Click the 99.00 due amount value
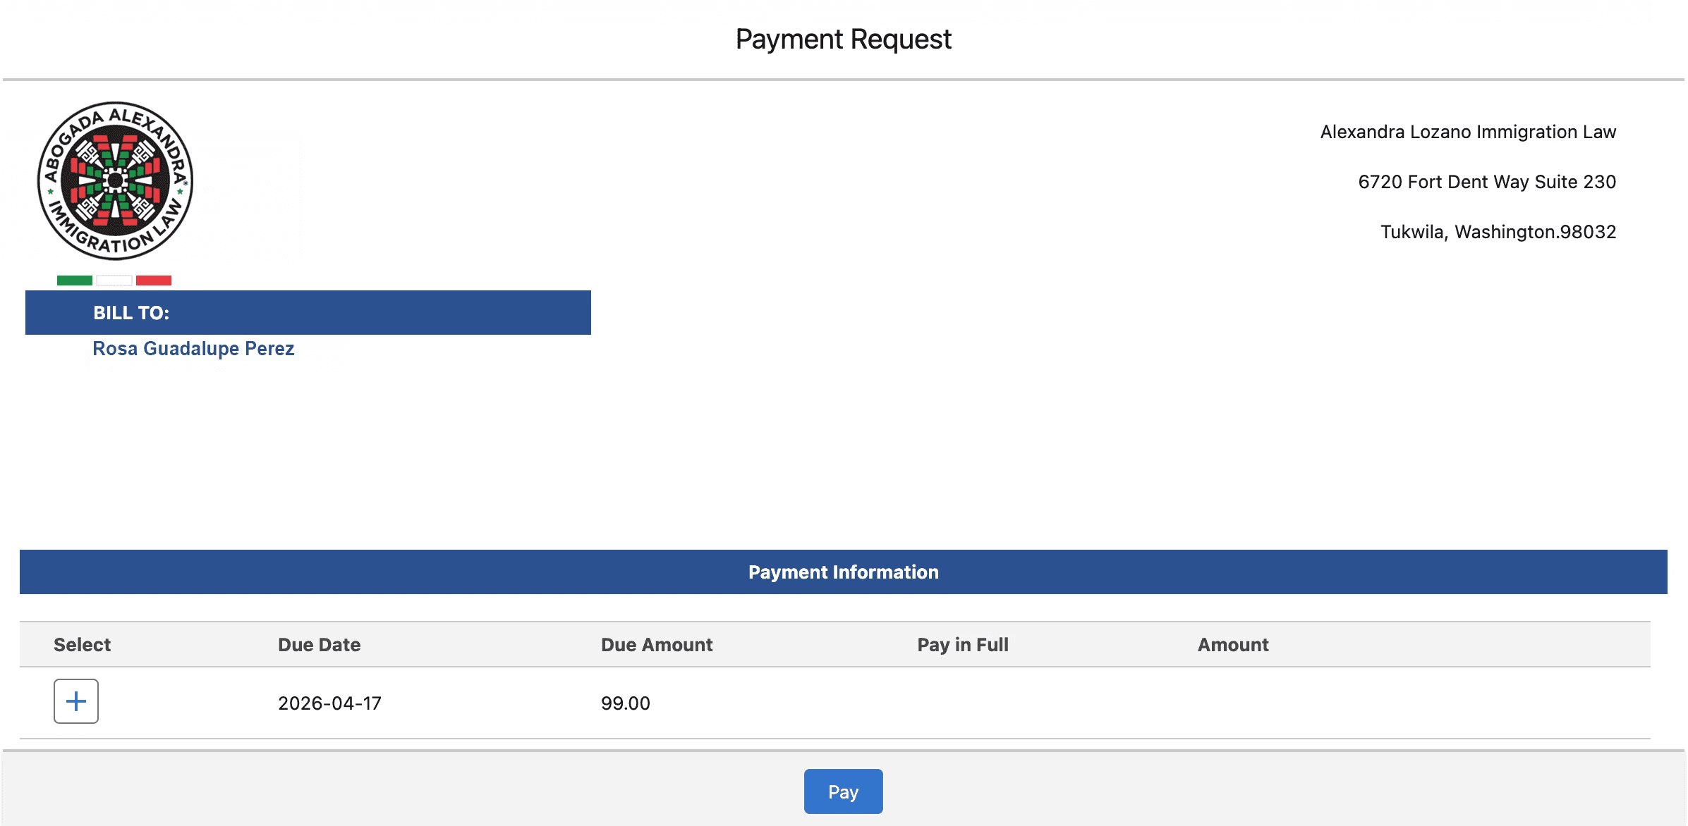 point(625,703)
